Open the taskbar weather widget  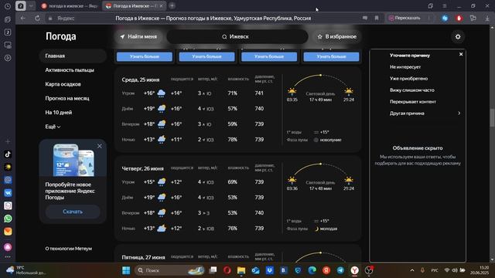[x=26, y=270]
